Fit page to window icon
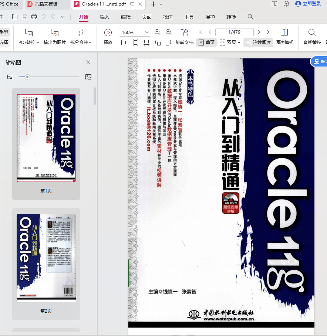 coord(135,43)
